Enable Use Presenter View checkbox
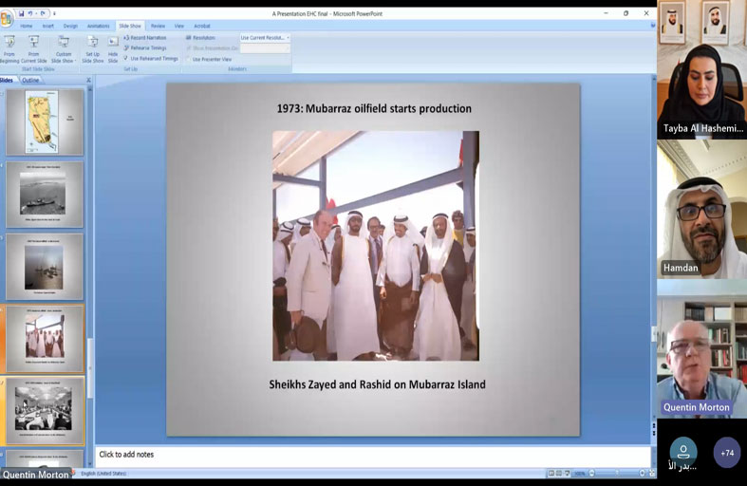Screen dimensions: 747x486 coord(189,59)
